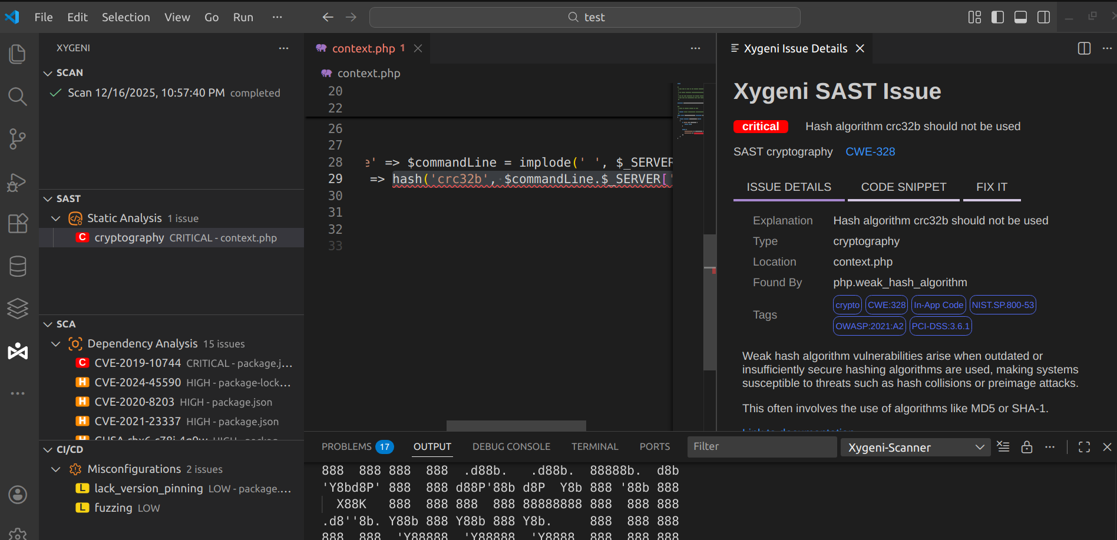Viewport: 1117px width, 540px height.
Task: Click the editor horizontal scrollbar
Action: pyautogui.click(x=516, y=426)
